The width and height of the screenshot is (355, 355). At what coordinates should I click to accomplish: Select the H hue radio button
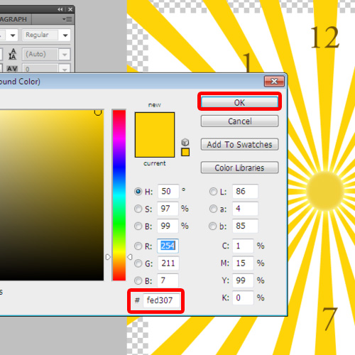pos(138,191)
